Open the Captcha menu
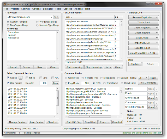 point(68,9)
